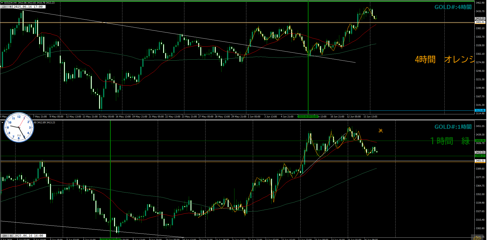Click the 3401.01 price label on H4 chart

(x=480, y=22)
